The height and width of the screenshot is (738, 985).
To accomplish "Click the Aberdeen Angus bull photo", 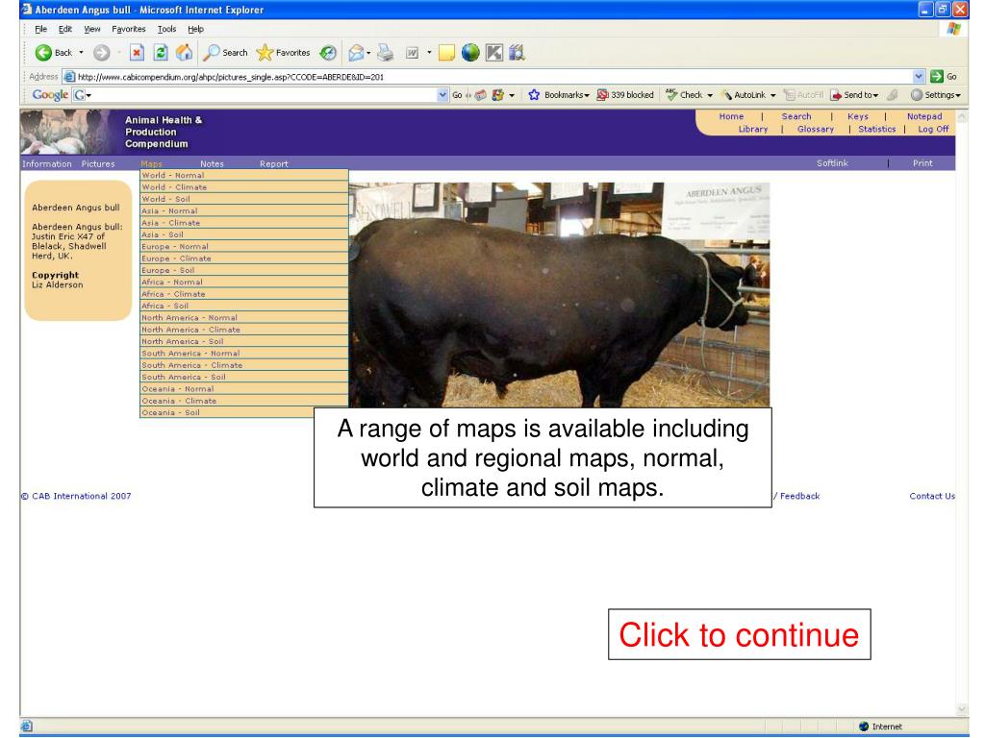I will 559,295.
